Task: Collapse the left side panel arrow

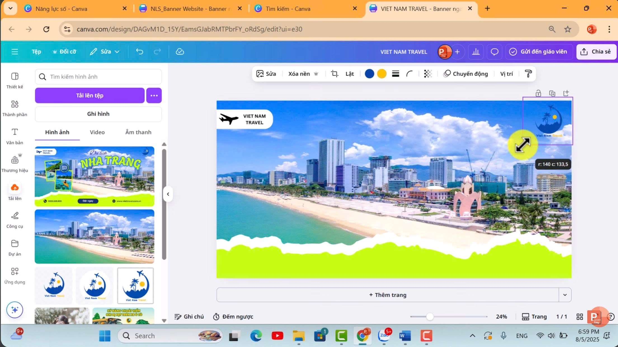Action: point(168,194)
